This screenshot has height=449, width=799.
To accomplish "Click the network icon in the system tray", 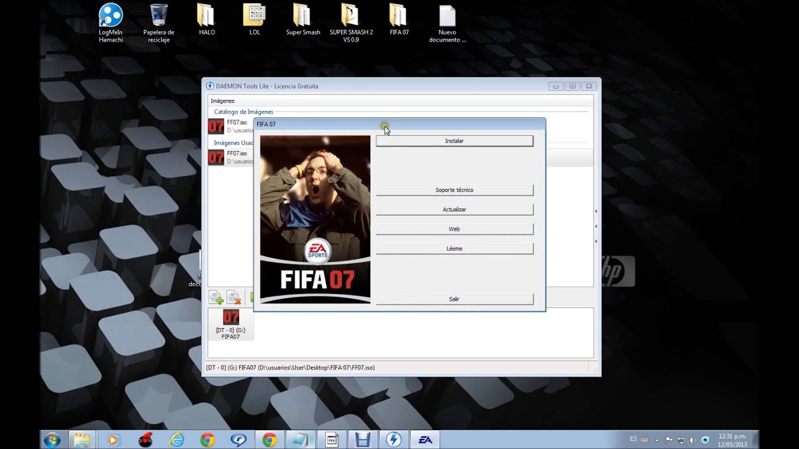I will click(x=681, y=440).
